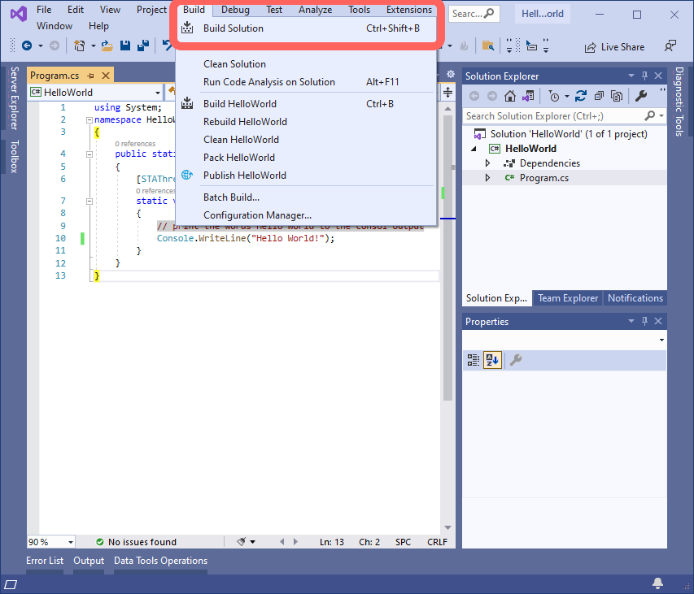Image resolution: width=694 pixels, height=594 pixels.
Task: Choose Run Code Analysis on Solution
Action: click(306, 82)
